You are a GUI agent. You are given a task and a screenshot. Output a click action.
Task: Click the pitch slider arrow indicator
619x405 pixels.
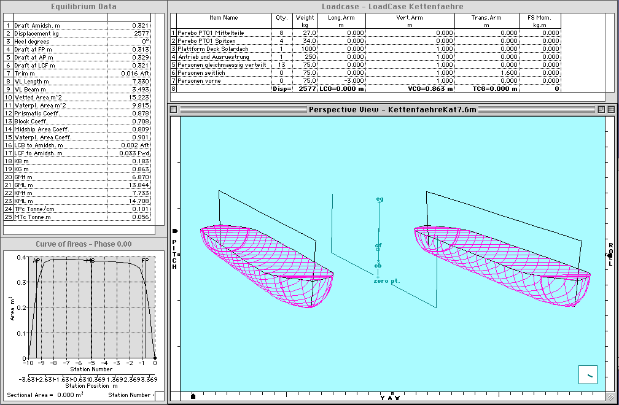pos(175,231)
